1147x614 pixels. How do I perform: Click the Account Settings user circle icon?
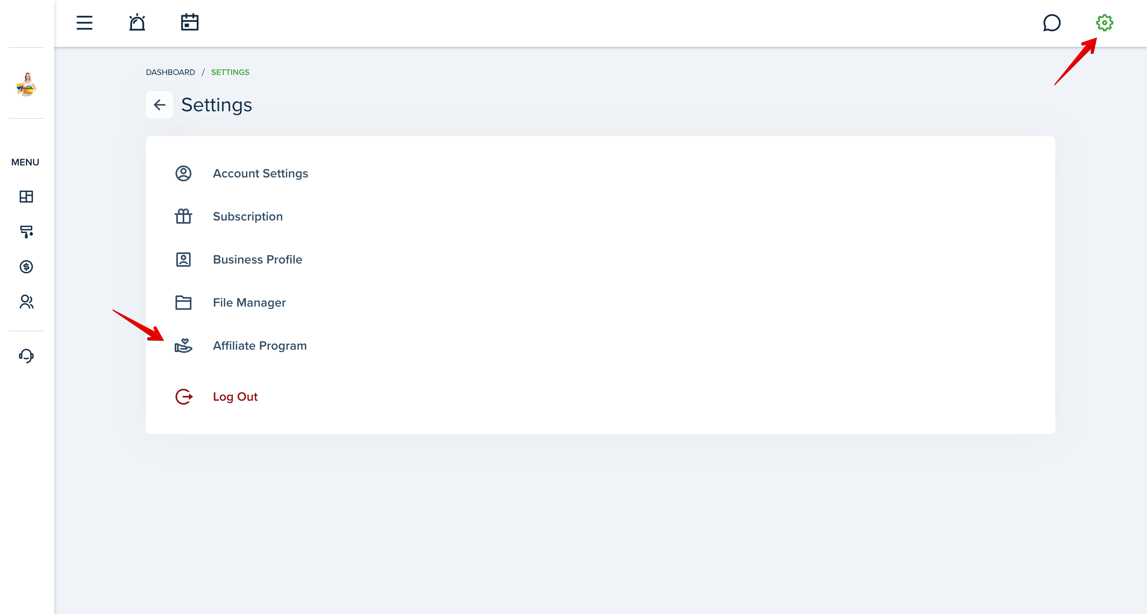(x=183, y=174)
